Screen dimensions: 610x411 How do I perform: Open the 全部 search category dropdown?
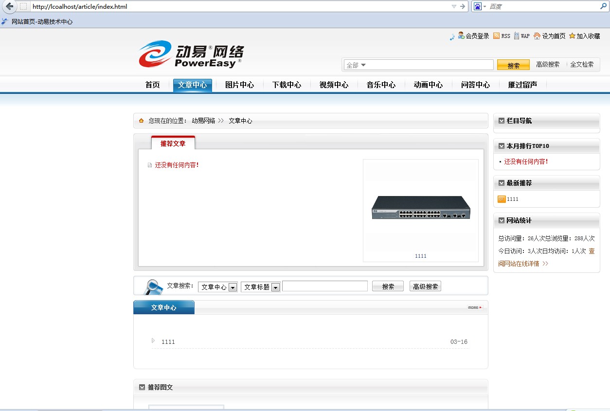coord(363,65)
